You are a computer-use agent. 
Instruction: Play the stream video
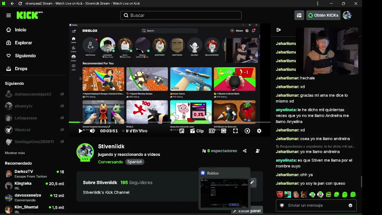pyautogui.click(x=80, y=131)
